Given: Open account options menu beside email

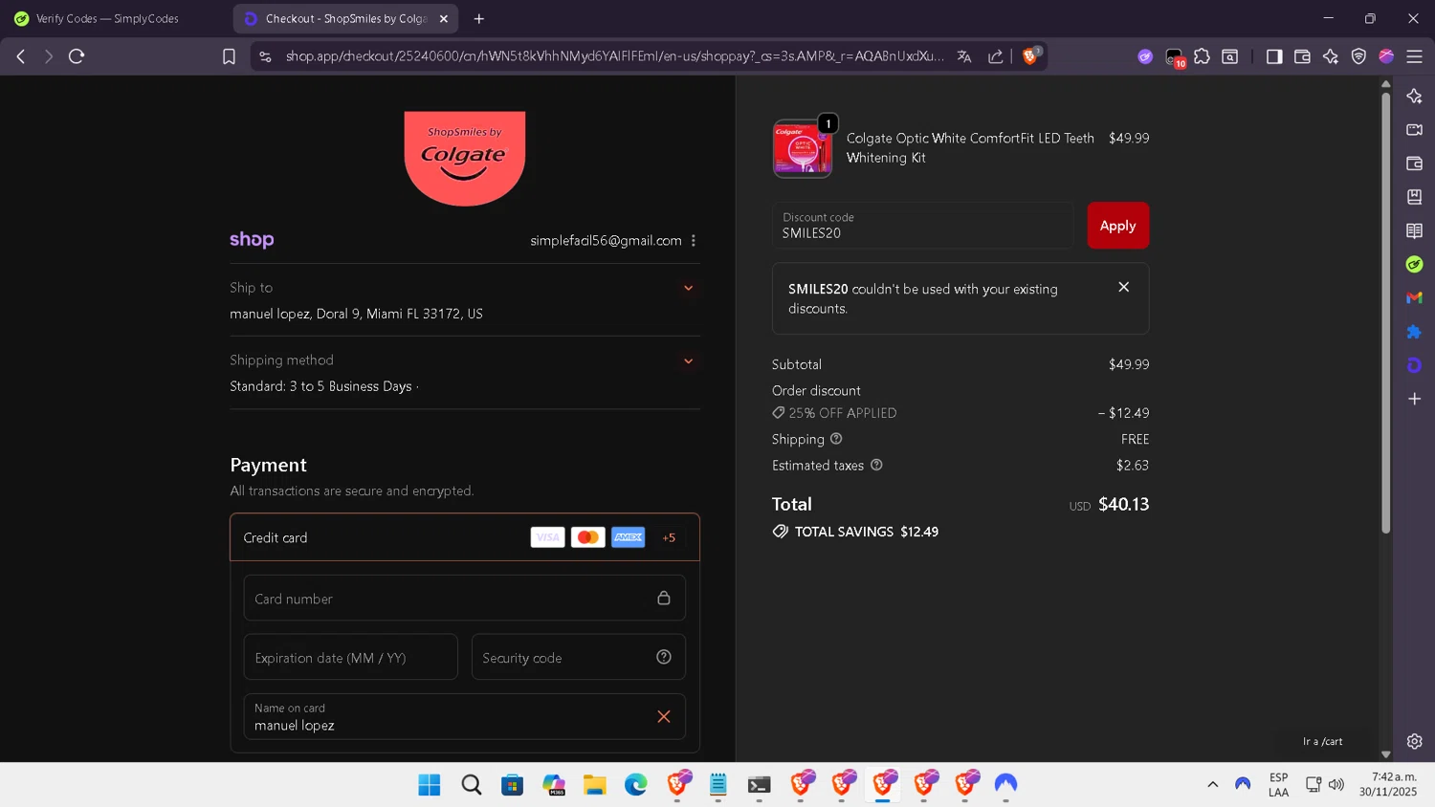Looking at the screenshot, I should 694,241.
